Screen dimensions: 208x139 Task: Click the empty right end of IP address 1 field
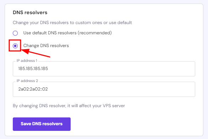(x=173, y=69)
